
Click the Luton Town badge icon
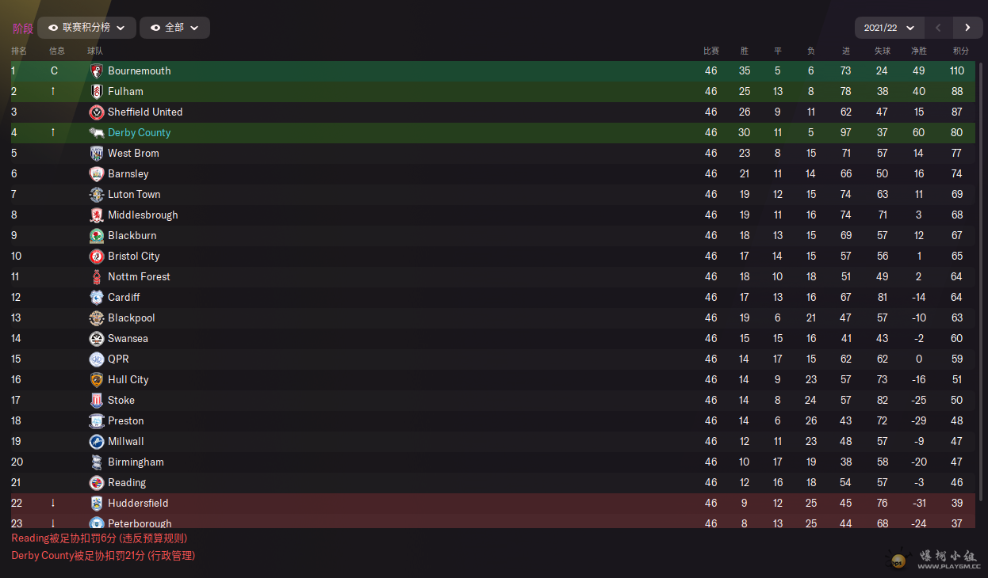click(x=97, y=194)
